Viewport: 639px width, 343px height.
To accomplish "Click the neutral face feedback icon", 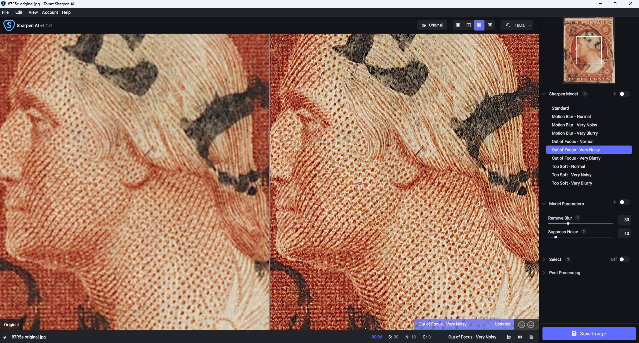I will (x=531, y=324).
